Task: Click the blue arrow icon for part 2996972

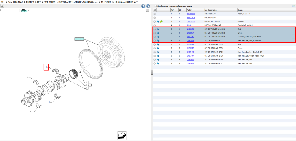Action: click(158, 44)
